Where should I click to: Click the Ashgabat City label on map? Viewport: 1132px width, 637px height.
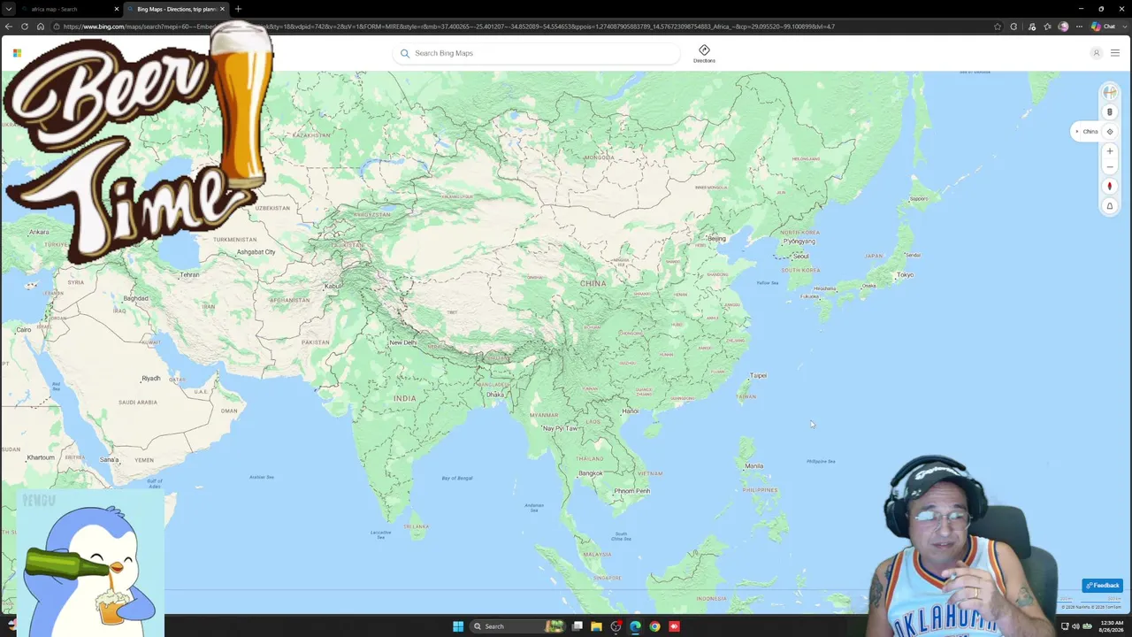256,252
